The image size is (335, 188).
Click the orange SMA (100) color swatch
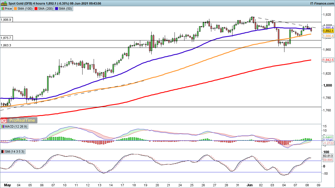(15, 9)
